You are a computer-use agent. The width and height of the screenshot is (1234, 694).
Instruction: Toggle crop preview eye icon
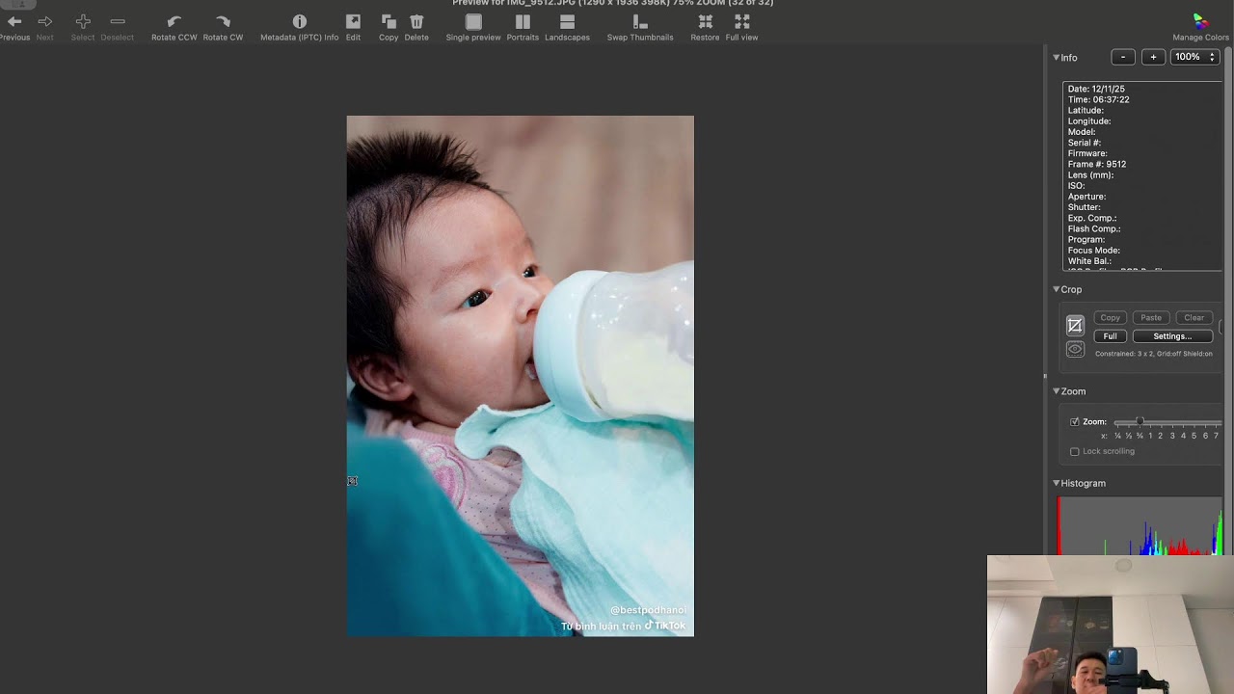pos(1075,349)
